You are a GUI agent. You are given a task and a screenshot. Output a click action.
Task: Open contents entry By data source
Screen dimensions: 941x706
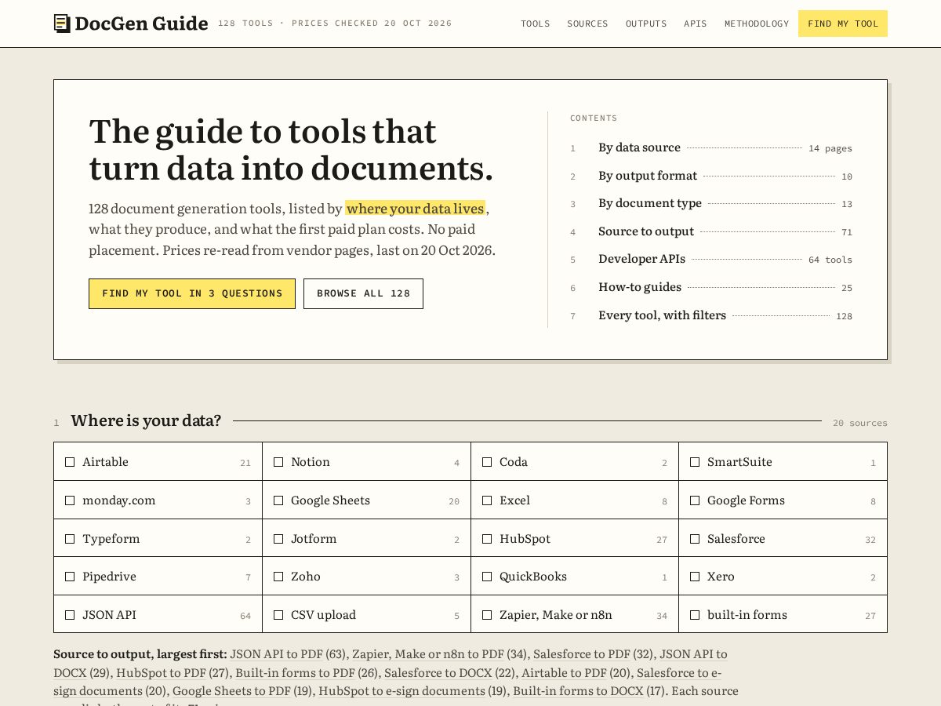tap(711, 147)
